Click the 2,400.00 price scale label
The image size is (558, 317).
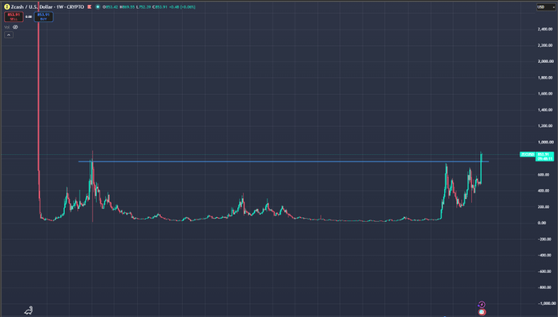pyautogui.click(x=545, y=29)
